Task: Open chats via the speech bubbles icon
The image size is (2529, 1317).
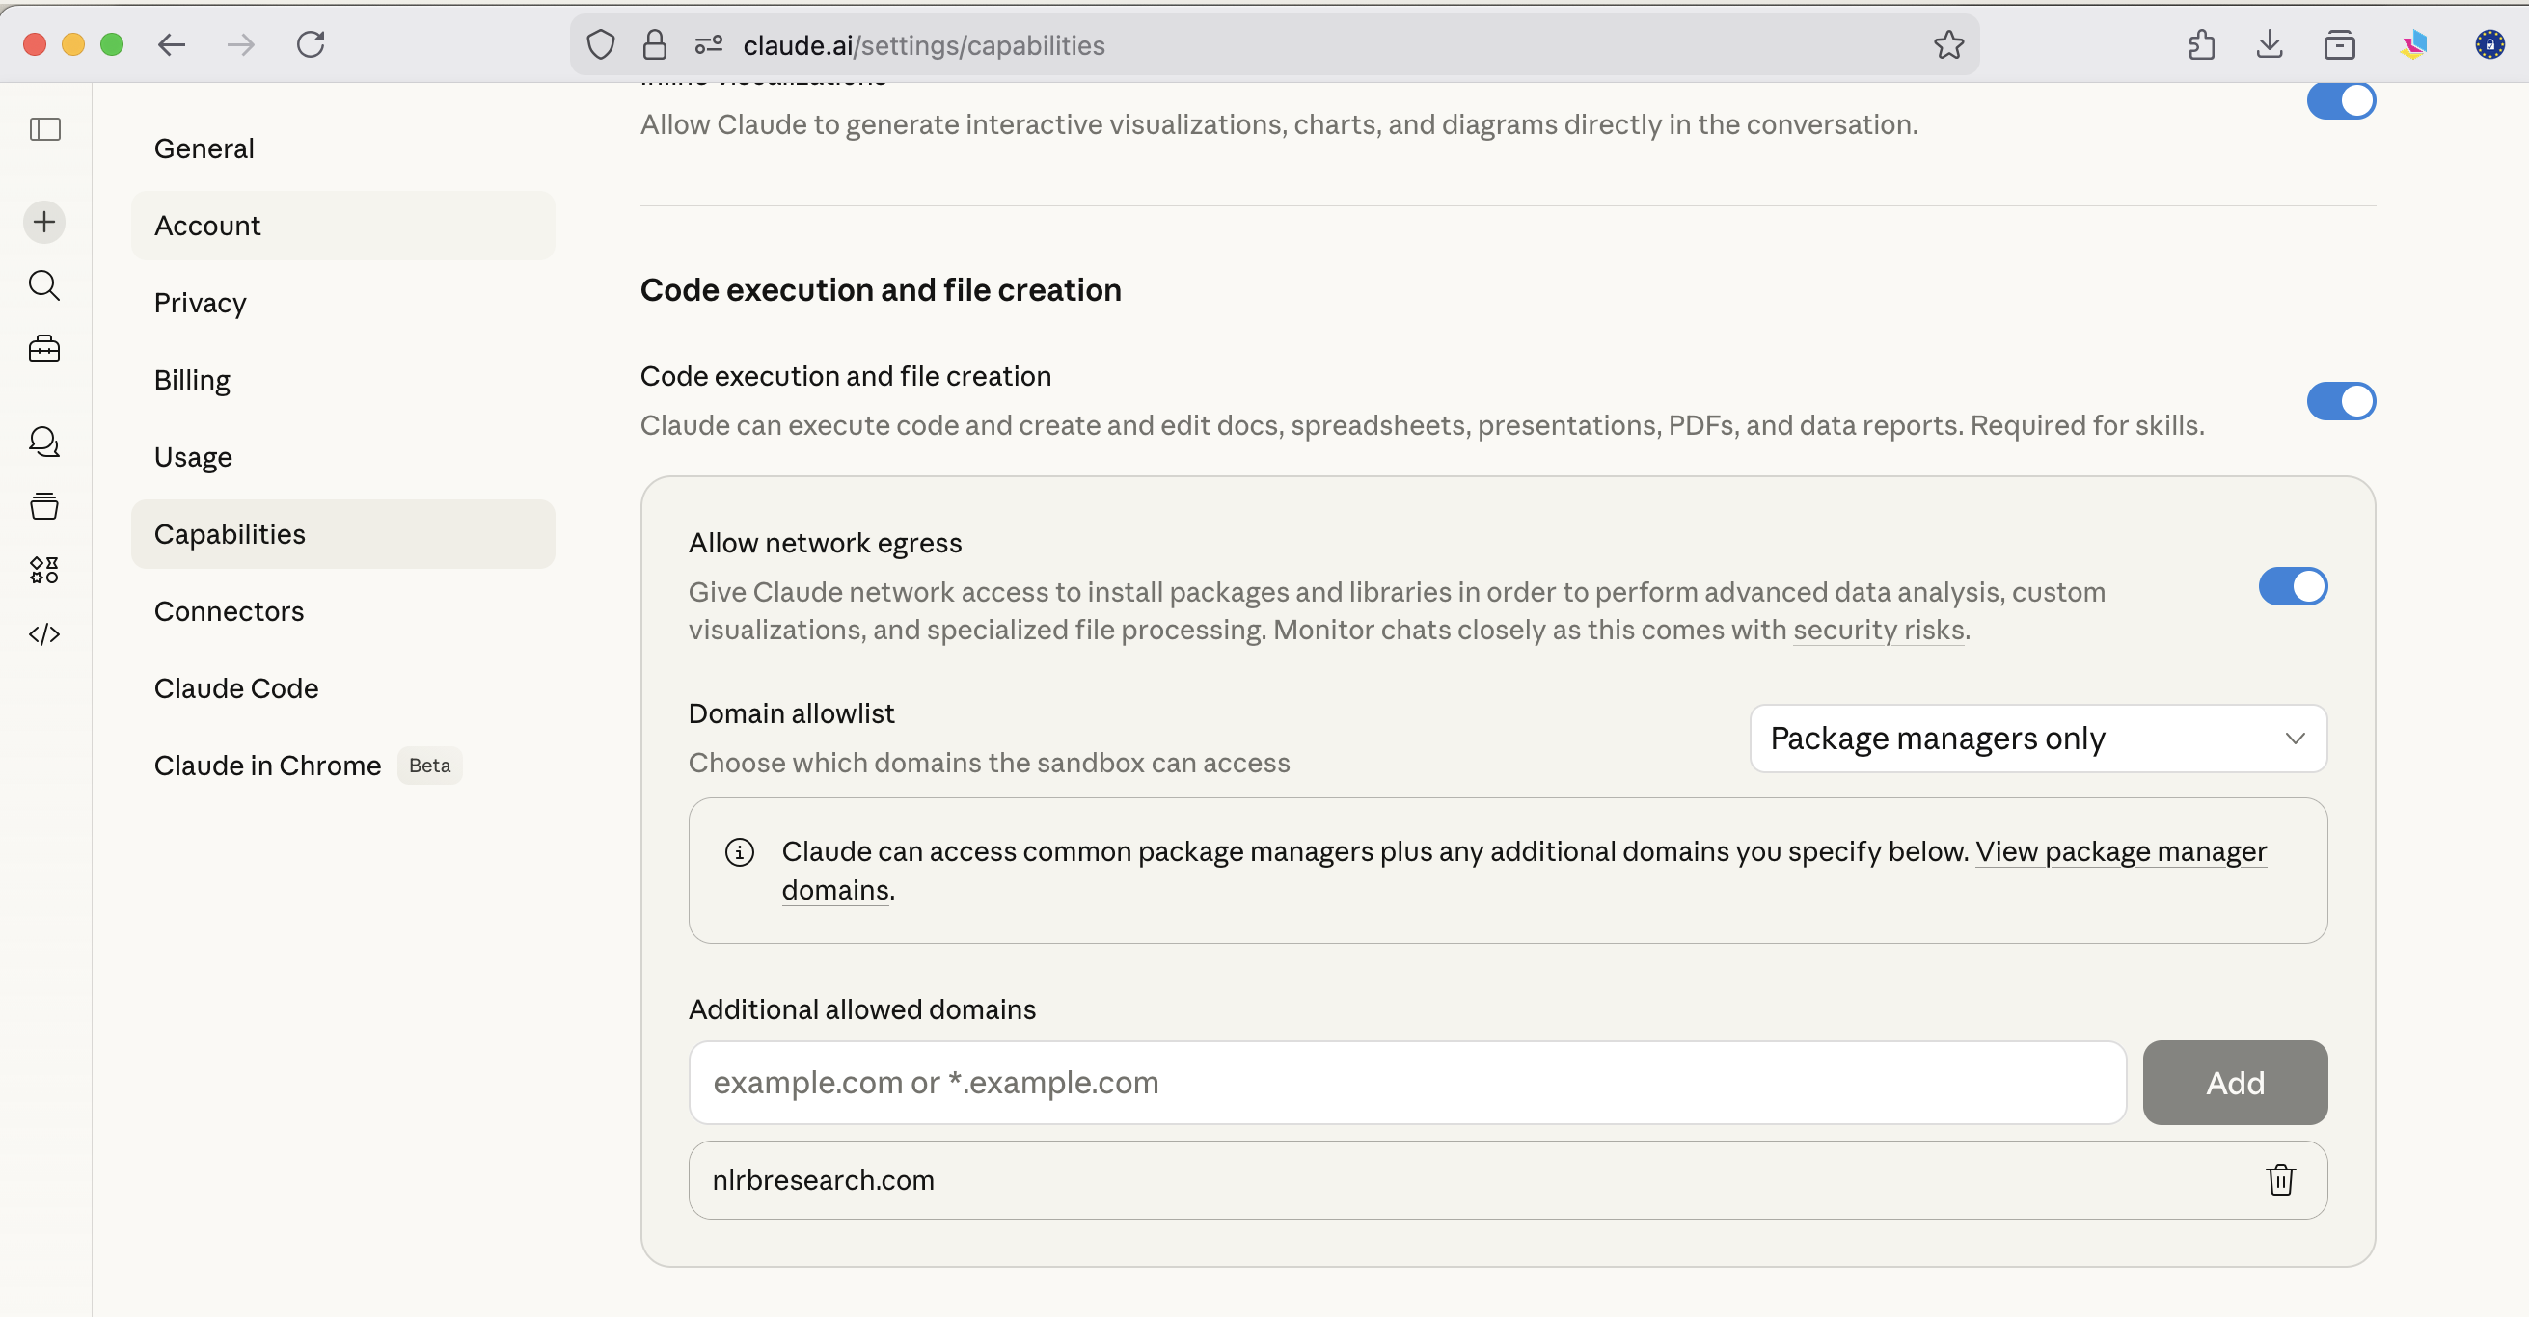Action: [x=44, y=442]
